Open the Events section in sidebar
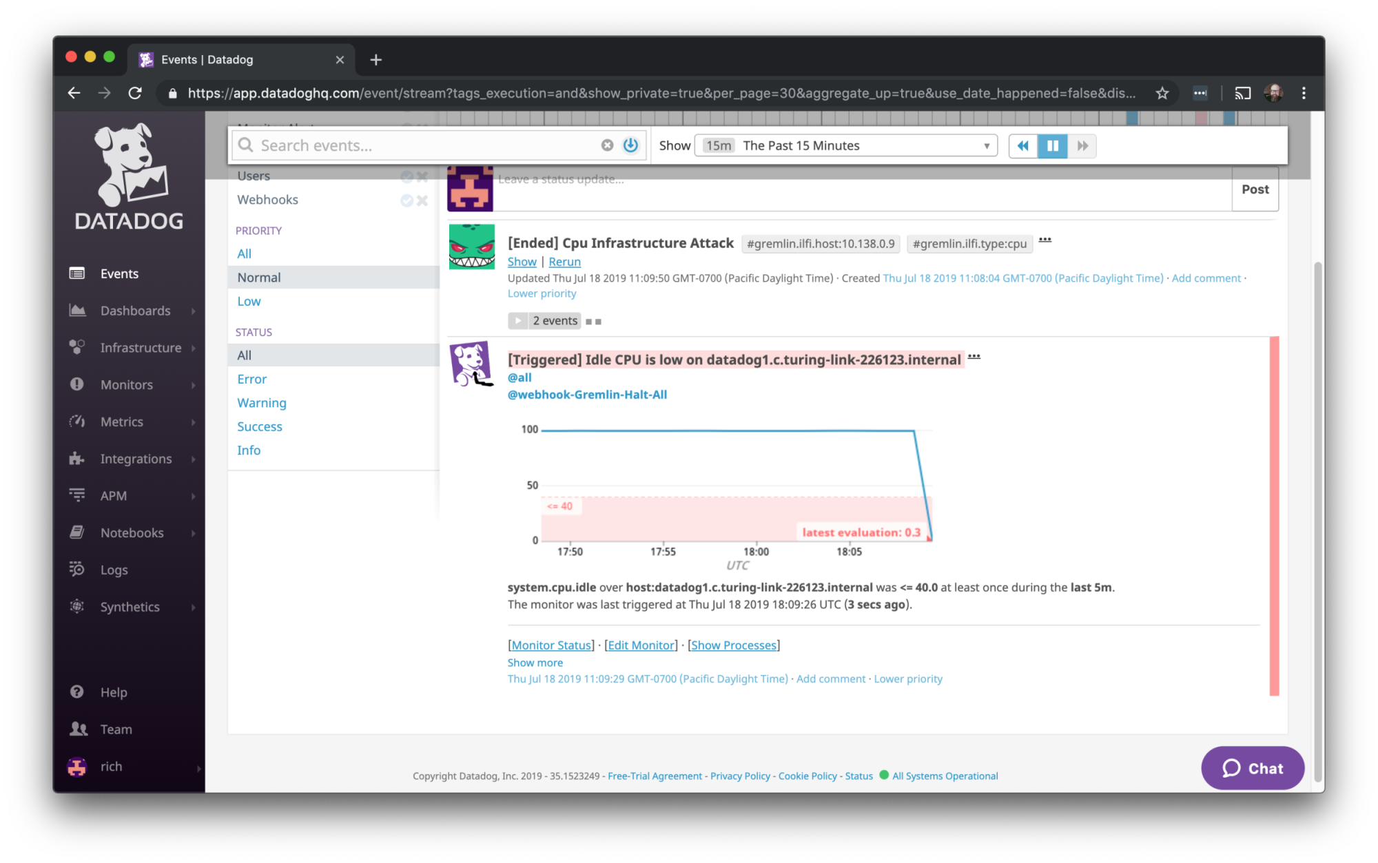 tap(119, 273)
